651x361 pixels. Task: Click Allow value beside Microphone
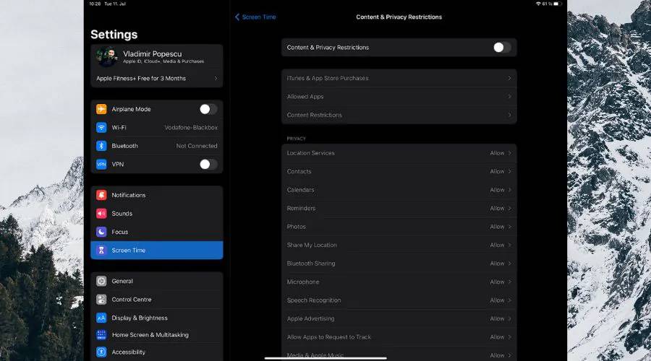pyautogui.click(x=497, y=282)
